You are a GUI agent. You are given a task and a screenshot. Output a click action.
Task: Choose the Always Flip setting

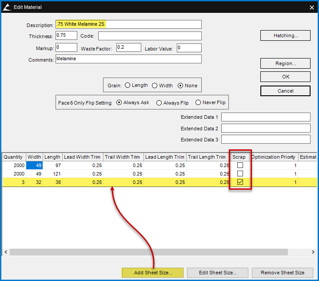click(x=159, y=103)
